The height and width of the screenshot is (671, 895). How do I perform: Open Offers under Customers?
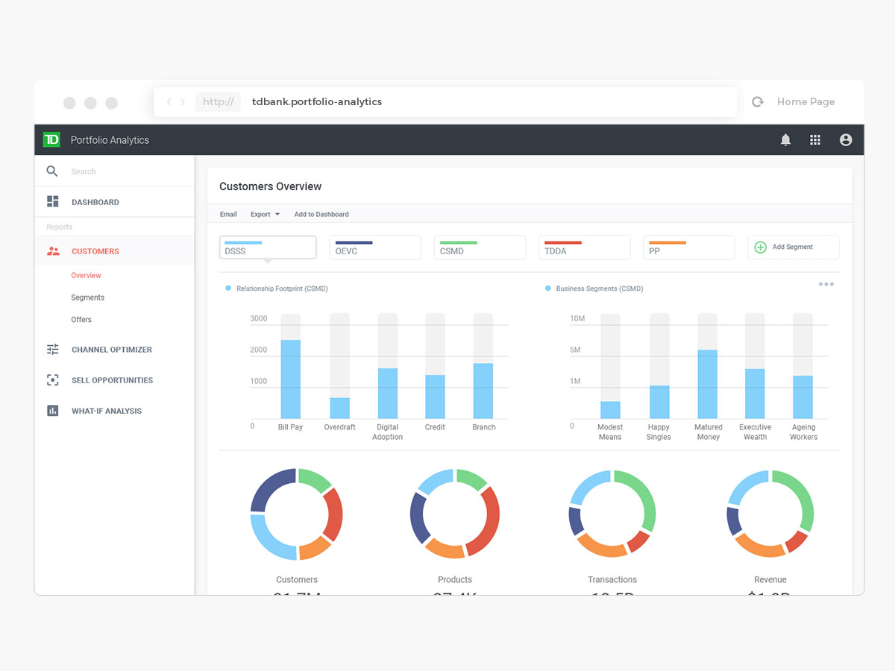(x=81, y=320)
